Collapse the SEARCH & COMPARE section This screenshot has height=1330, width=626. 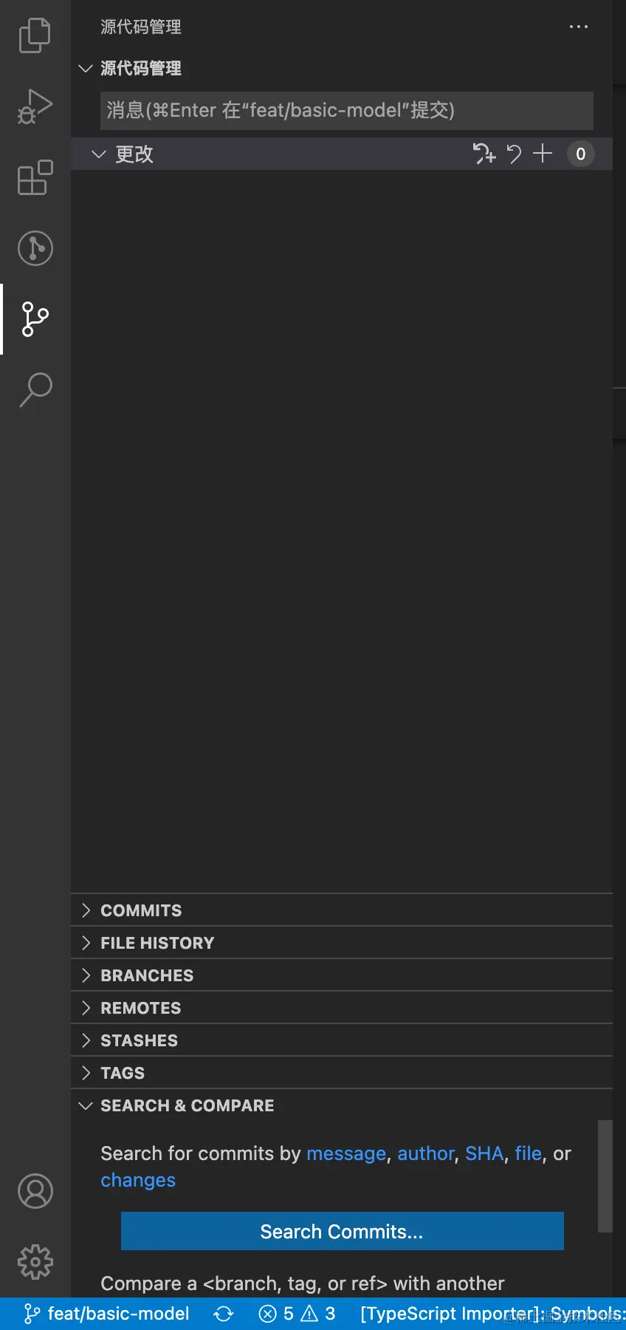tap(187, 1105)
